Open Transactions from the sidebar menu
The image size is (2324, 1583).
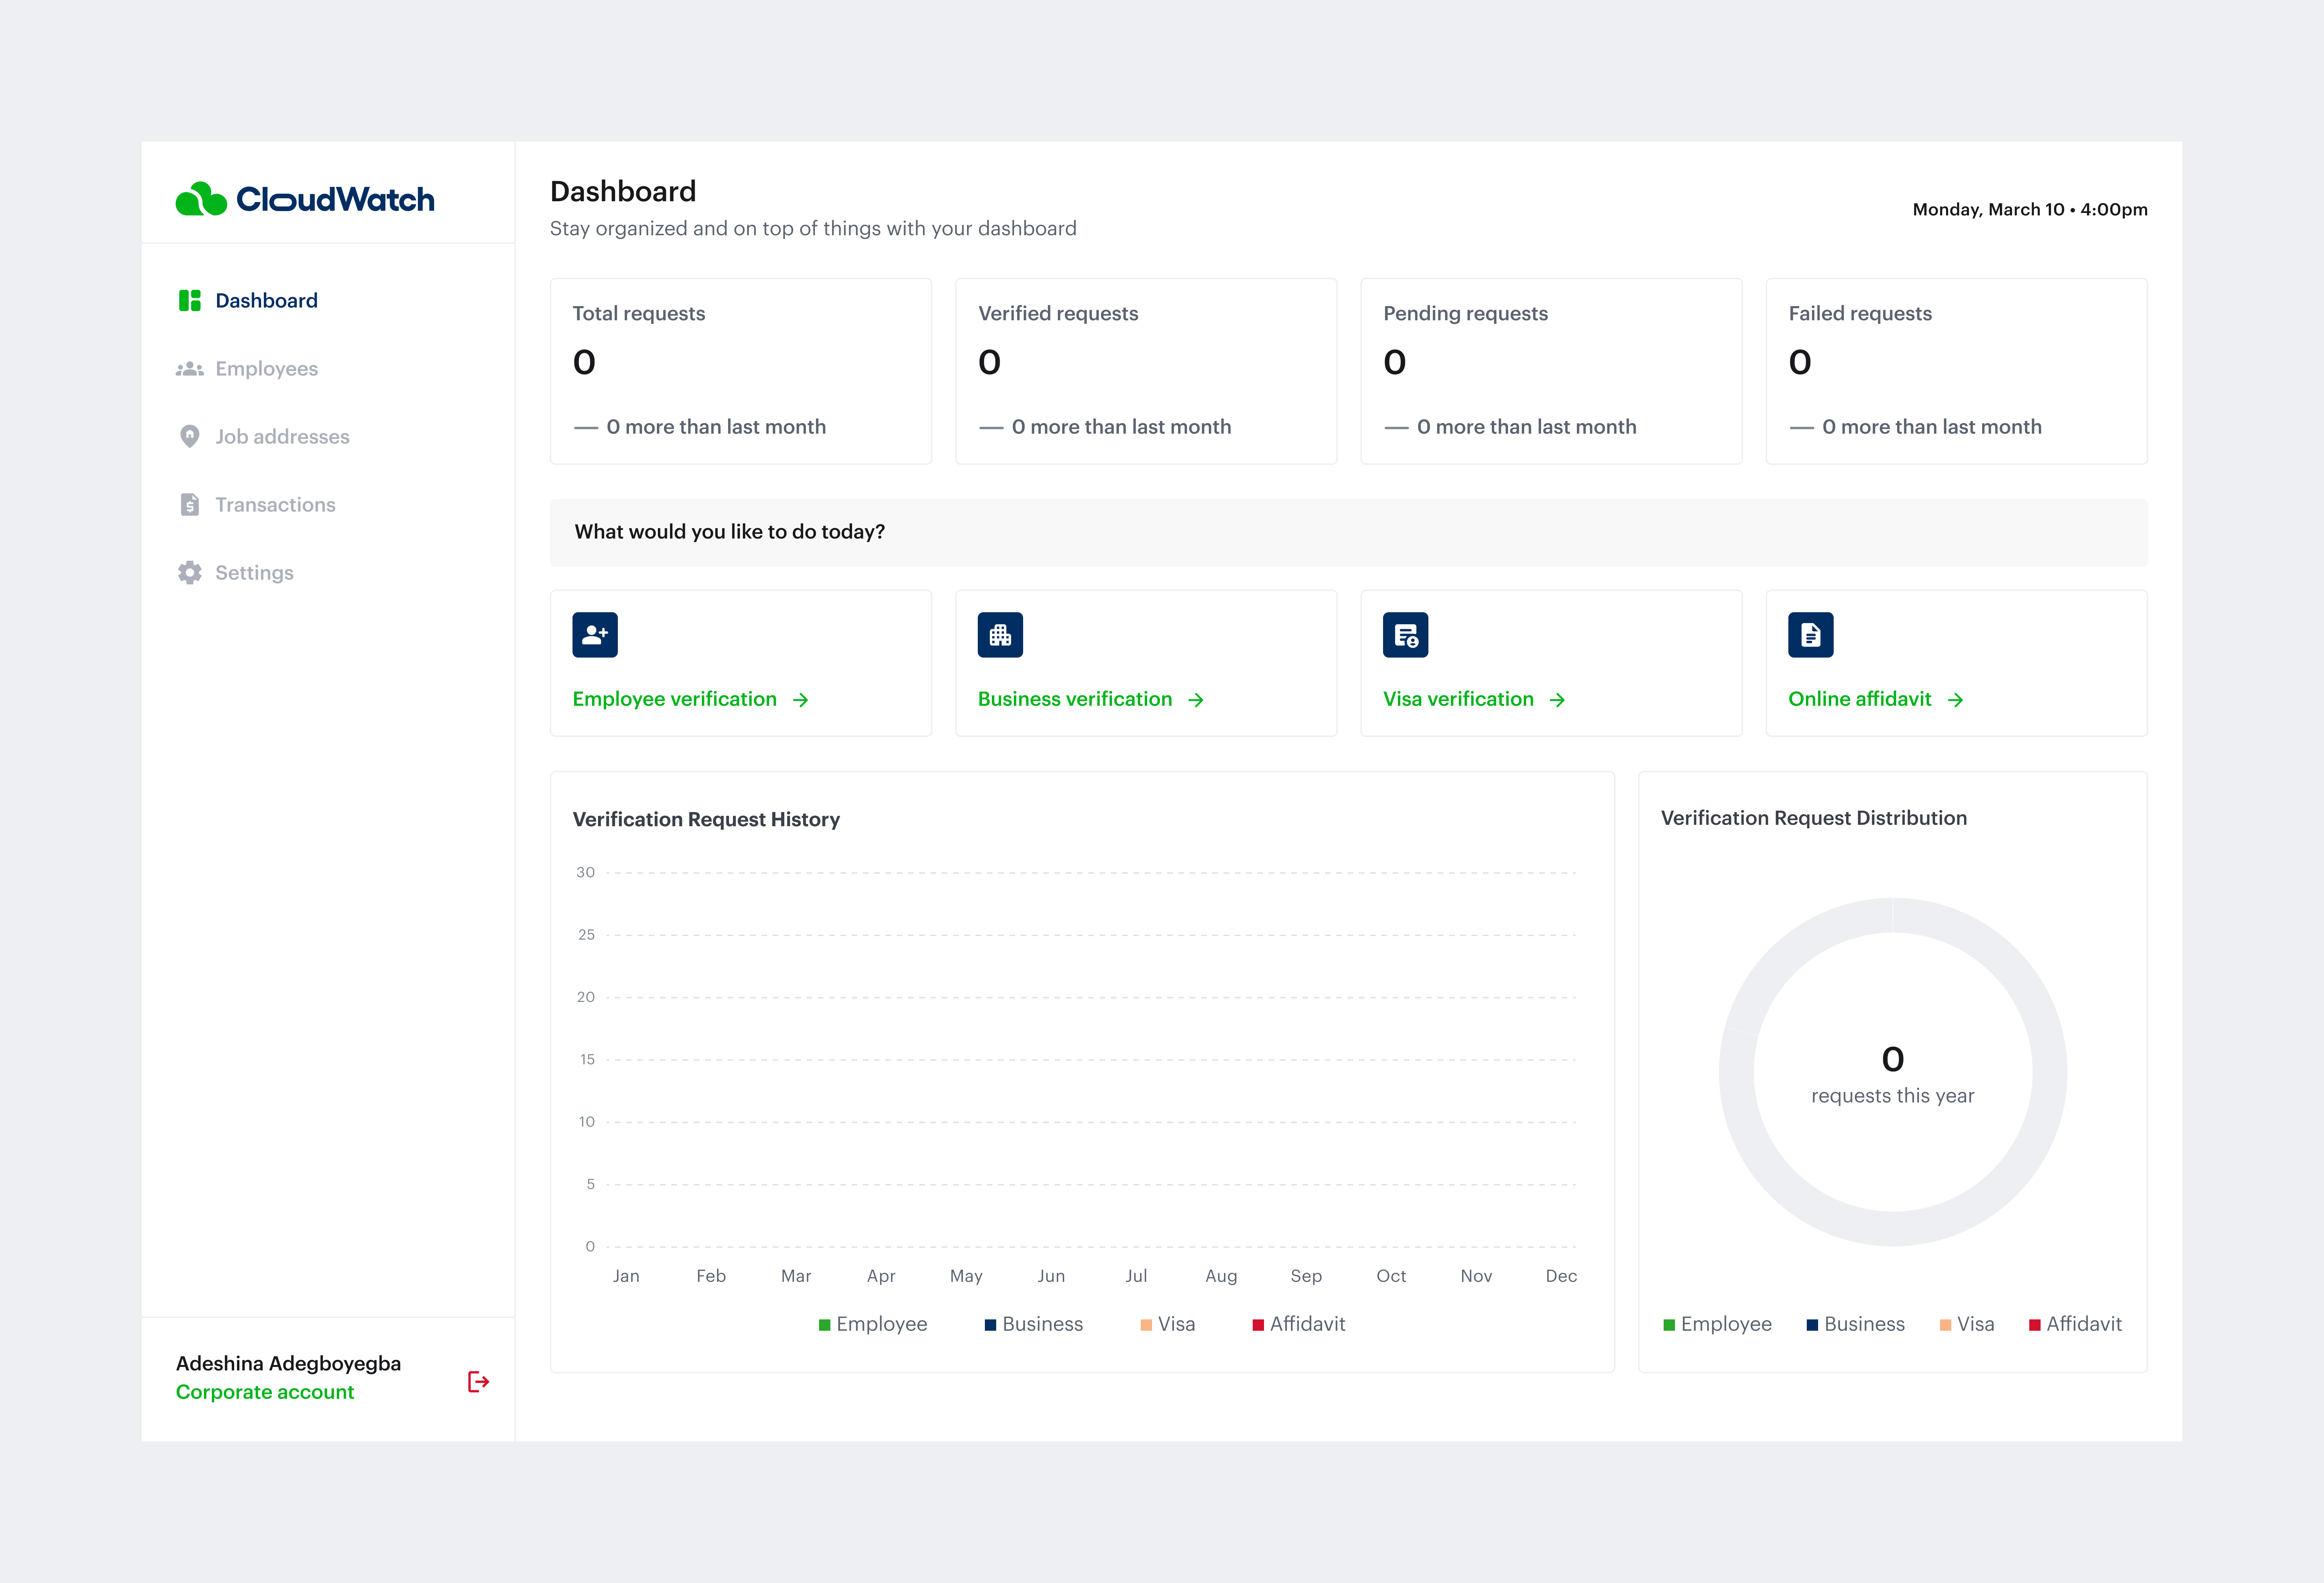(x=275, y=504)
